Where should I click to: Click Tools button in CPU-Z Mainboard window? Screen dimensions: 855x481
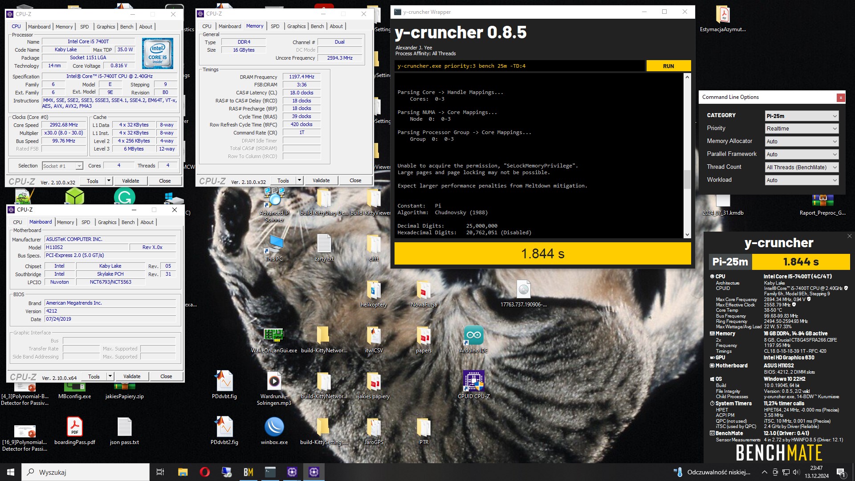(94, 376)
